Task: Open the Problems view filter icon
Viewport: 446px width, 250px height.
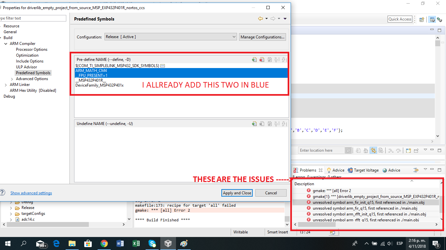Action: coord(416,170)
